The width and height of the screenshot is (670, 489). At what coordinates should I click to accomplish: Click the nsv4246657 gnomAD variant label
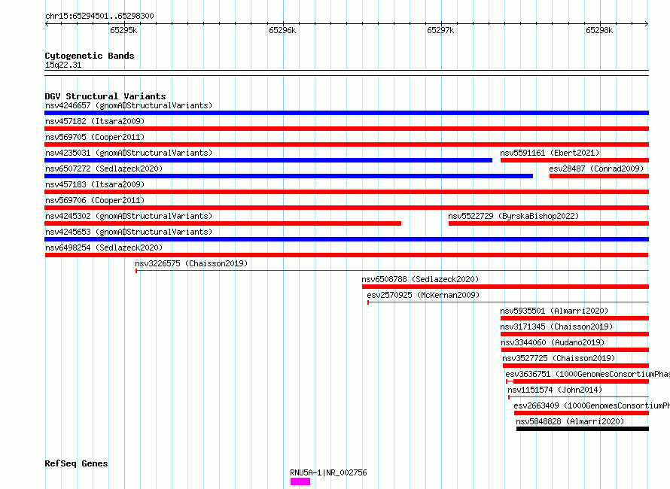click(x=129, y=105)
